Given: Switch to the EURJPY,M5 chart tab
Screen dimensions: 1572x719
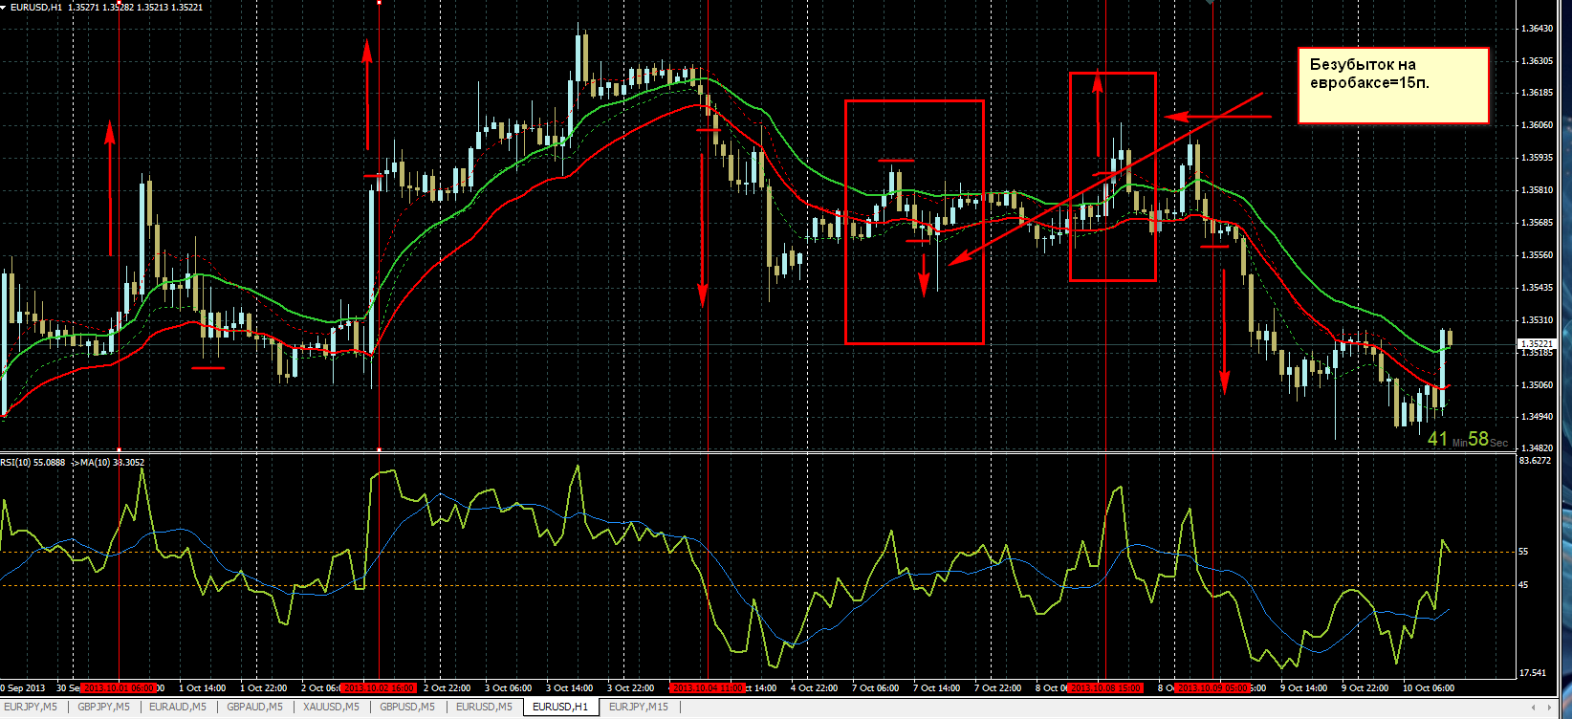Looking at the screenshot, I should [x=32, y=708].
